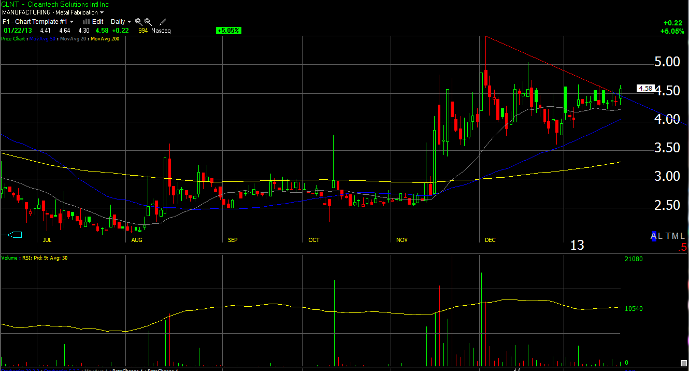Click the DEC month label
689x371 pixels.
point(490,240)
